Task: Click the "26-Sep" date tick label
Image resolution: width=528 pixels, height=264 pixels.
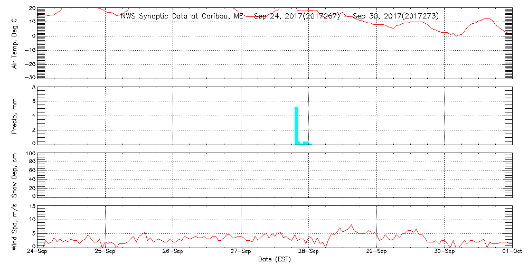Action: (x=173, y=252)
